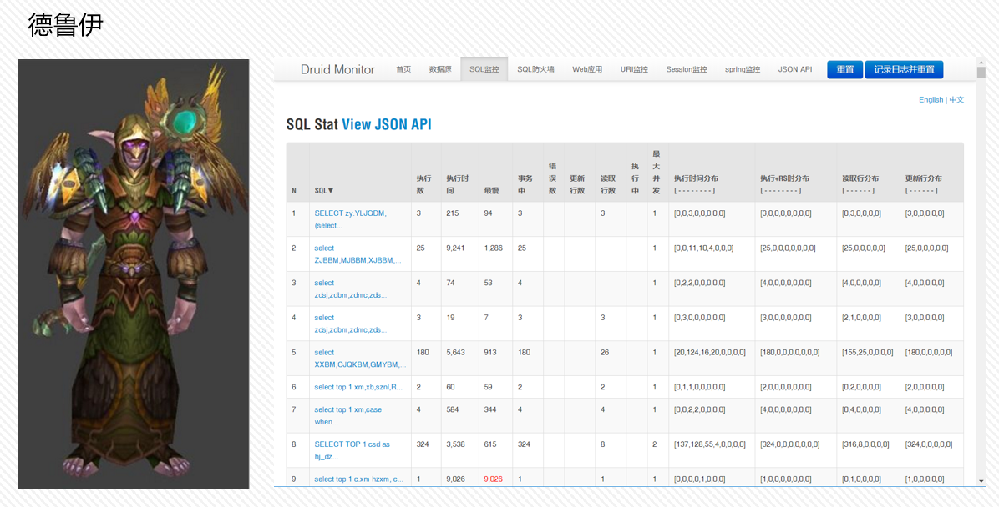Click the scrollbar down arrow
The width and height of the screenshot is (999, 507).
[x=981, y=481]
